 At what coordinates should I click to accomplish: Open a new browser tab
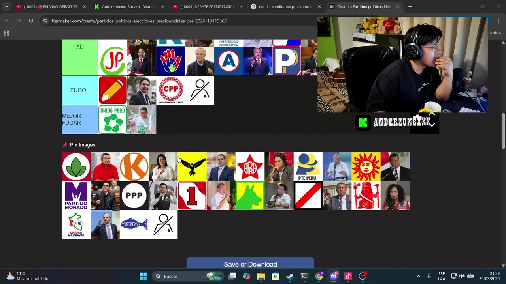click(x=410, y=7)
